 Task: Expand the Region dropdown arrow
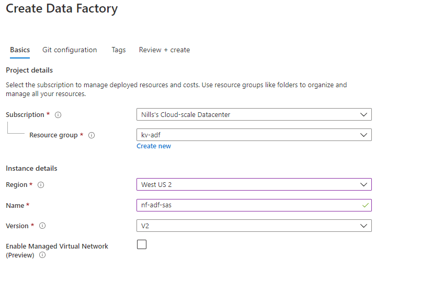[363, 185]
